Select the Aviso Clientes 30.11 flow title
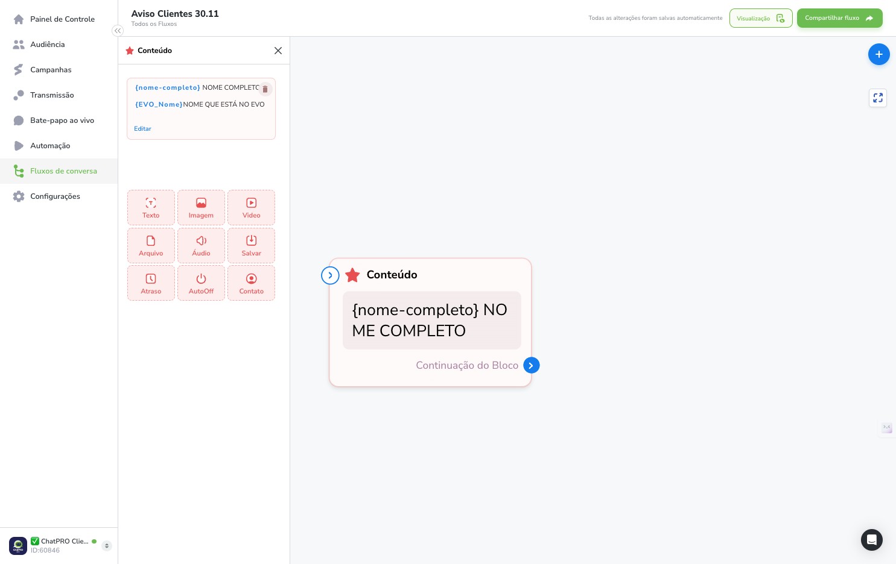The image size is (896, 564). point(175,14)
